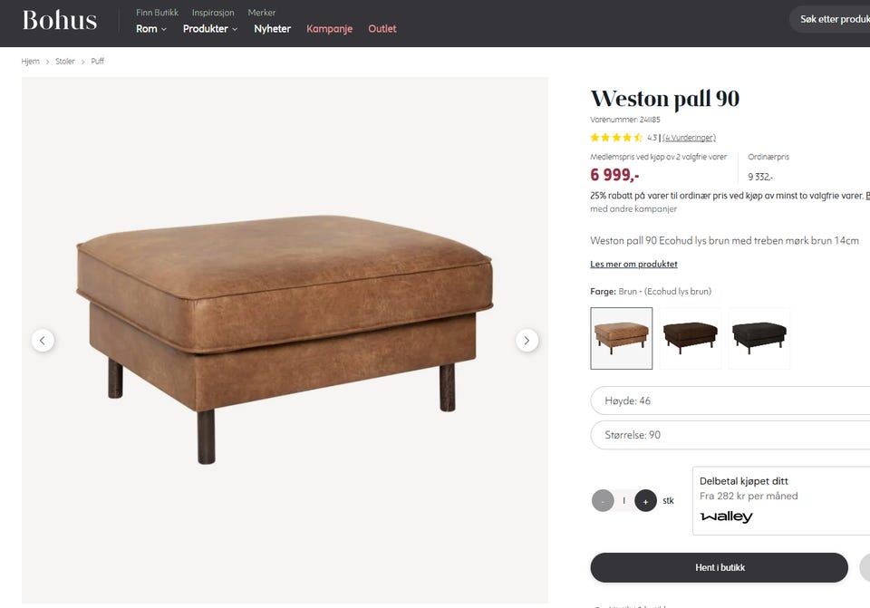Viewport: 870px width, 608px height.
Task: Expand the Rom menu
Action: (151, 29)
